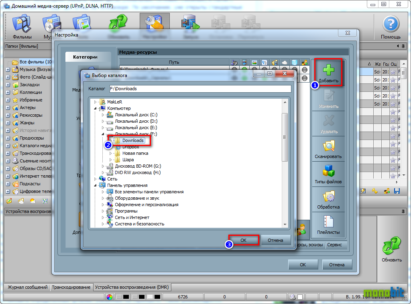Click the disc icon in the status bar
411x304 pixels.
pos(293,297)
